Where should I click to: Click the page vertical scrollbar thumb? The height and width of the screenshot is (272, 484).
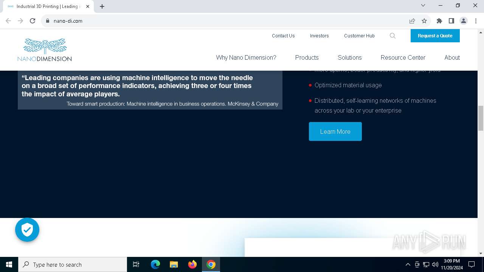point(481,119)
